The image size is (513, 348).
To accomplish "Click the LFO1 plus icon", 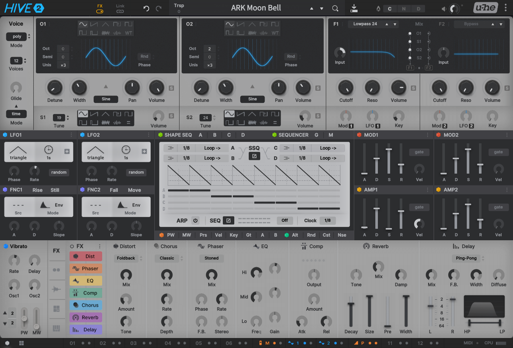I will pyautogui.click(x=67, y=151).
